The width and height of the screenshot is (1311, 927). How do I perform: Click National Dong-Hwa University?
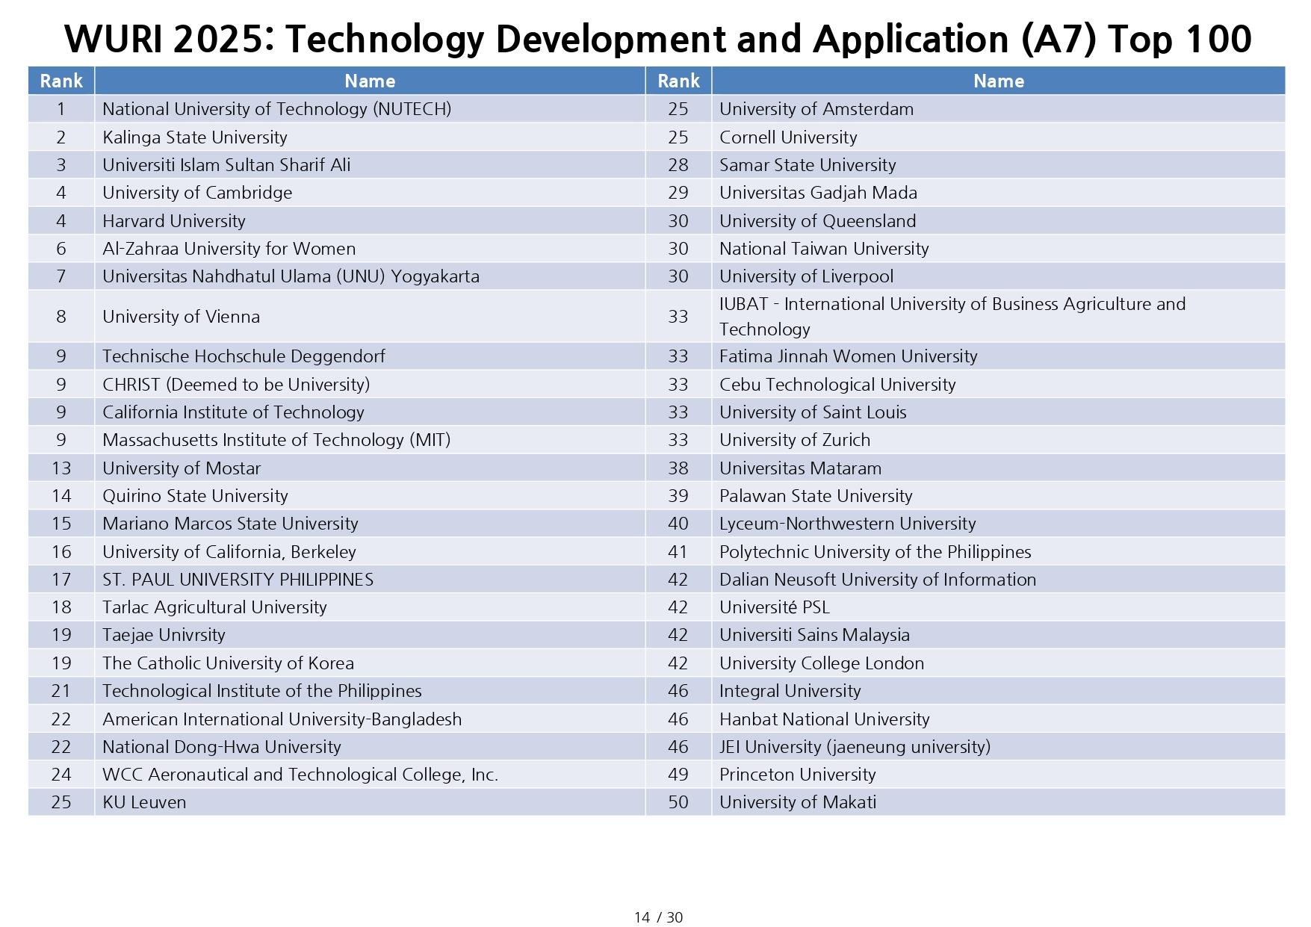pyautogui.click(x=221, y=747)
